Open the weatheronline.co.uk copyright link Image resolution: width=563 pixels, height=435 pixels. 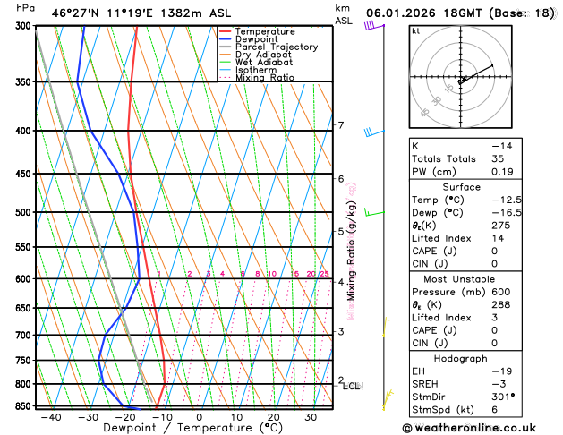click(469, 428)
